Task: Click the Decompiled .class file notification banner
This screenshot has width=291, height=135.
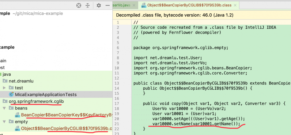Action: 202,15
